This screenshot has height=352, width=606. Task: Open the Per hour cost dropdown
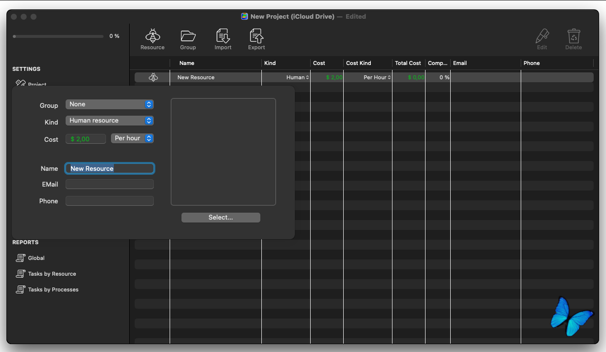[132, 138]
